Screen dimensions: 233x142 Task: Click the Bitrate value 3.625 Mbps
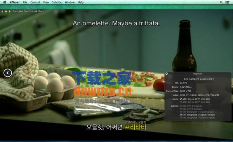pos(186,87)
